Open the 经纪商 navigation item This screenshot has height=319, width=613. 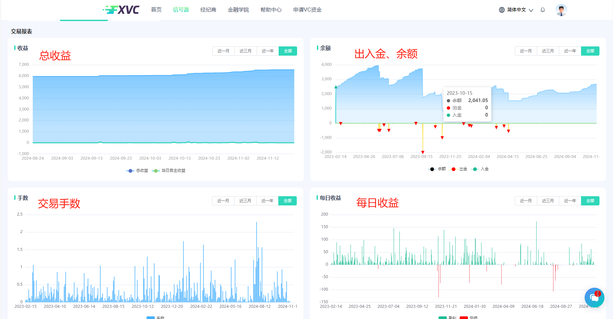(208, 10)
